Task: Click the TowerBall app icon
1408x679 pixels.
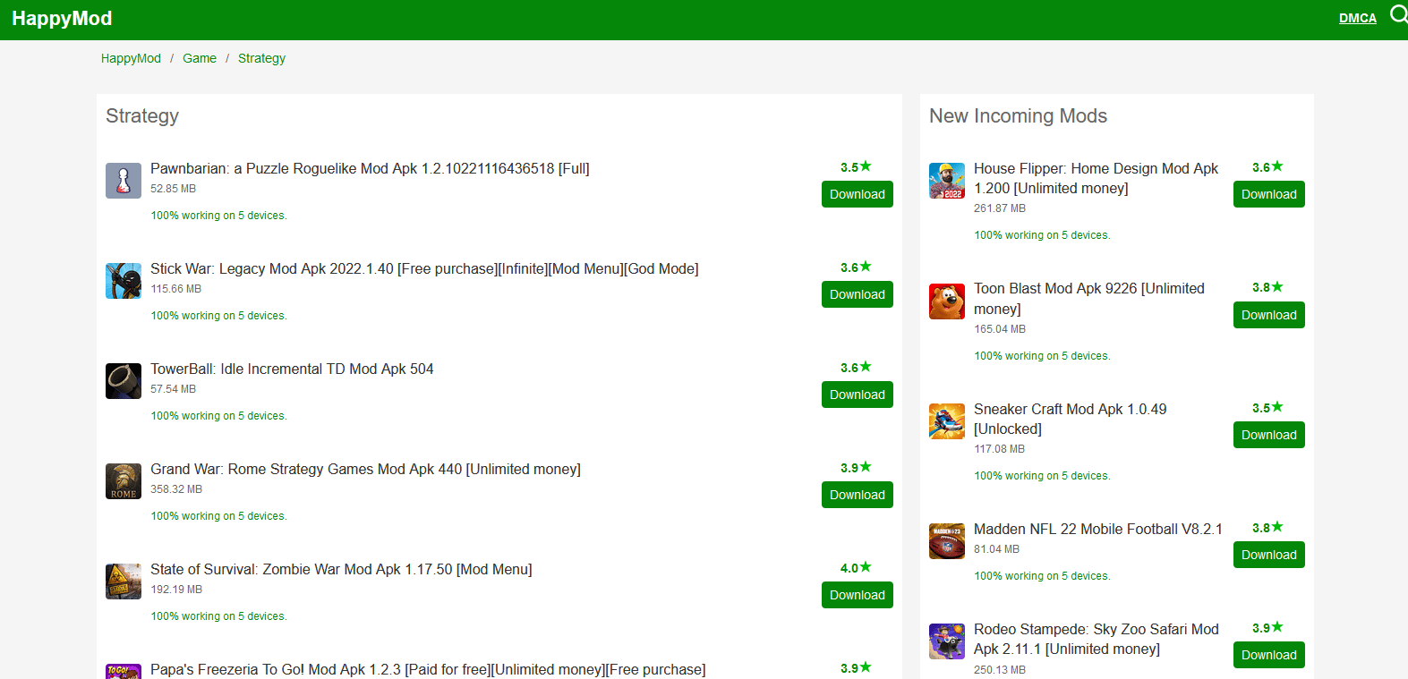Action: click(x=124, y=381)
